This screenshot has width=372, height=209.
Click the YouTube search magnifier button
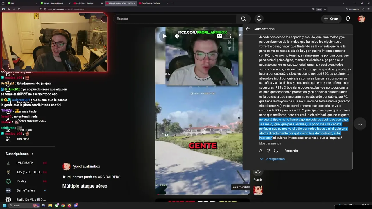(x=243, y=19)
